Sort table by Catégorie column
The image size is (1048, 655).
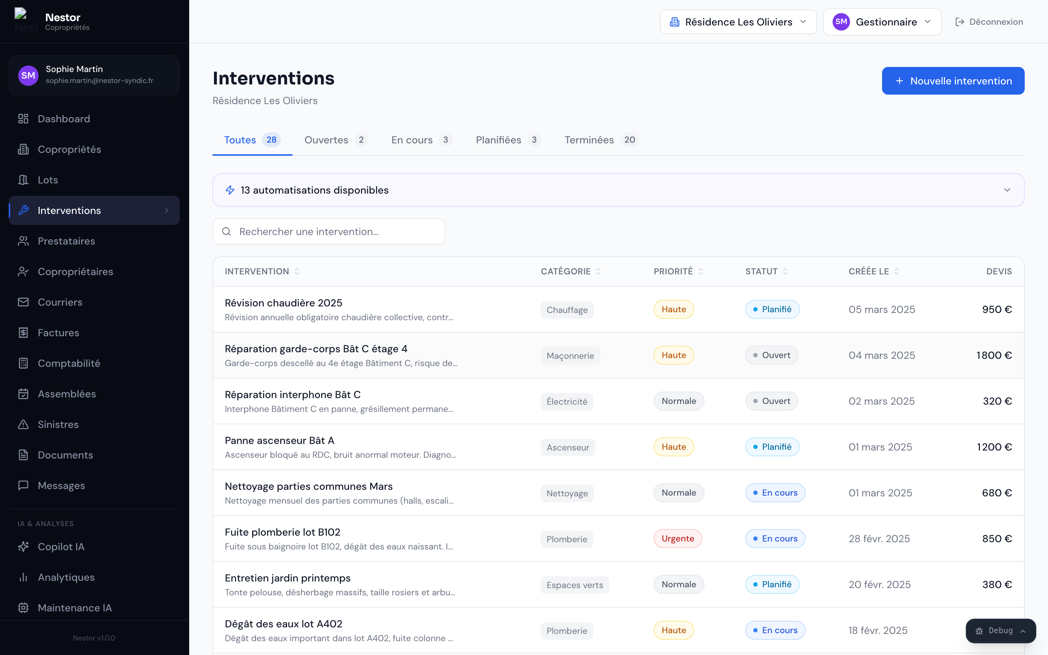coord(571,271)
